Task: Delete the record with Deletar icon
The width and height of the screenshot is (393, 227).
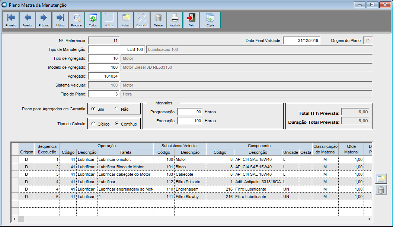Action: (x=159, y=20)
